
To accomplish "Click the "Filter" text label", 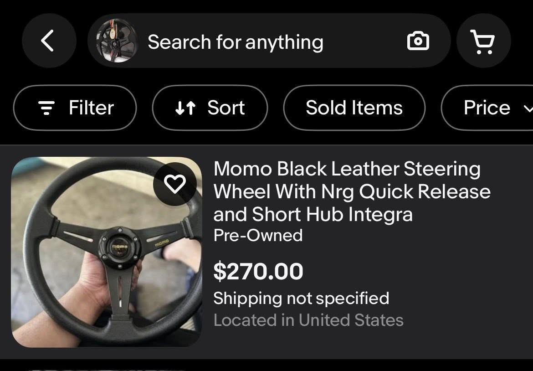I will (91, 108).
